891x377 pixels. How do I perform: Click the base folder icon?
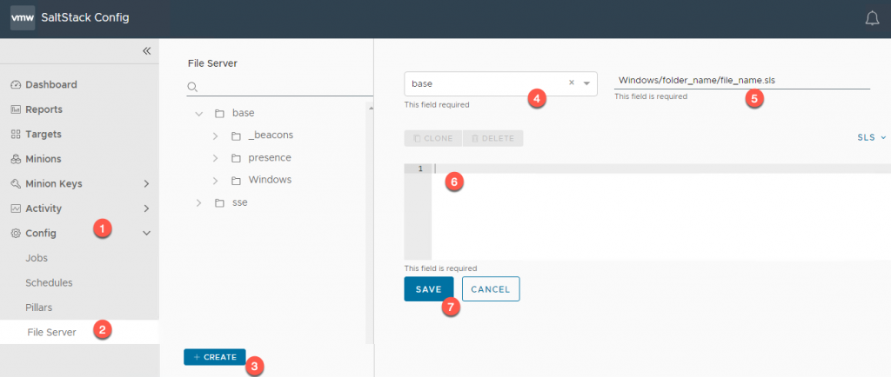click(219, 114)
